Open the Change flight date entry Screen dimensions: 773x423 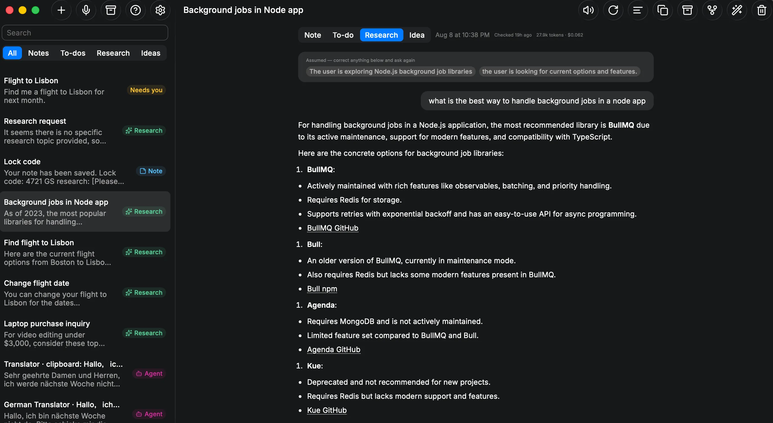click(x=85, y=293)
